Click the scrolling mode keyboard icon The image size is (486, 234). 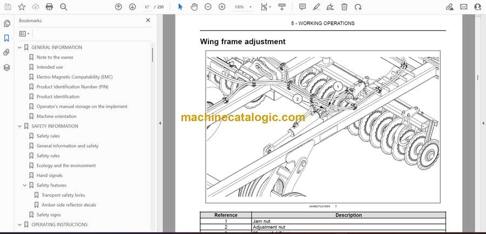(282, 7)
